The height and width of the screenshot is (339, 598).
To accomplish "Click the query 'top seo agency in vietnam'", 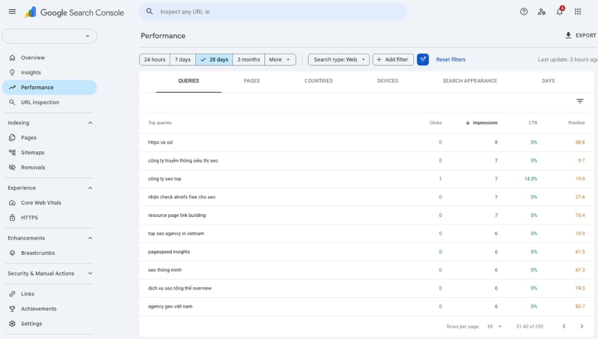I will (176, 233).
